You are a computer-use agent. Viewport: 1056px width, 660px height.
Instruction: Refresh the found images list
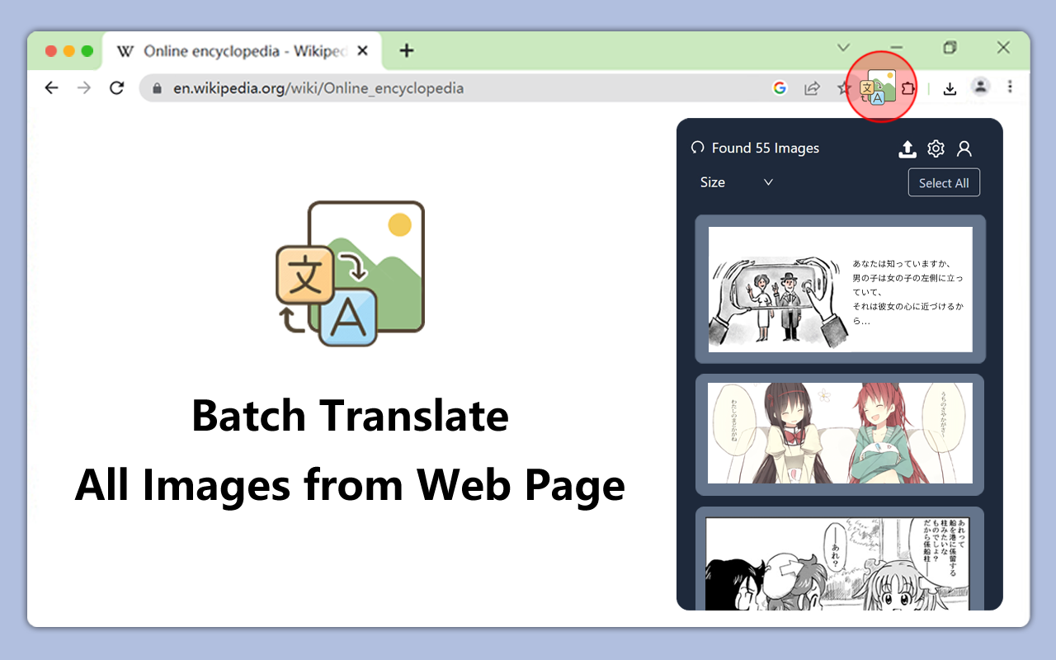(698, 148)
